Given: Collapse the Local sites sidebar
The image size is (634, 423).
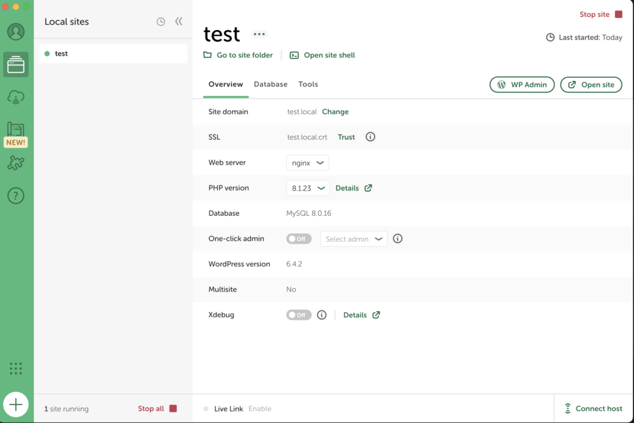Looking at the screenshot, I should pyautogui.click(x=179, y=22).
